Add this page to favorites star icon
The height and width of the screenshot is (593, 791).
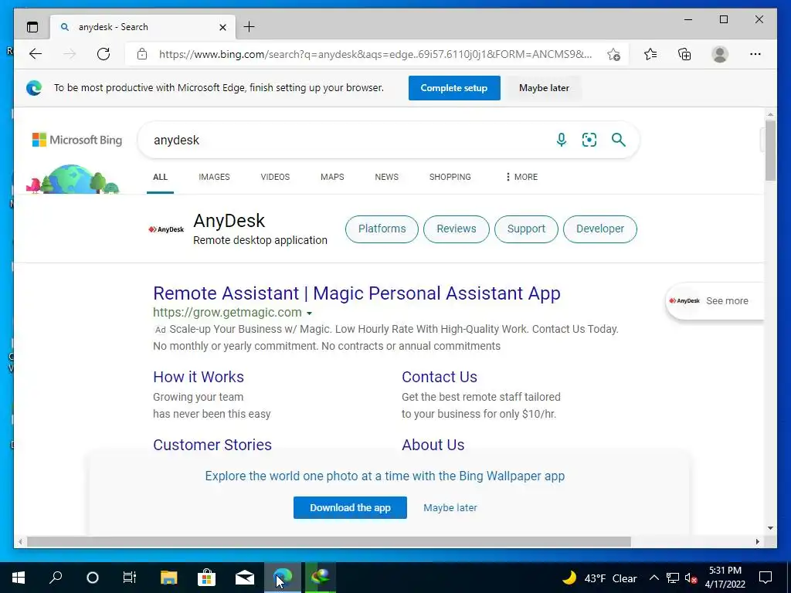click(x=613, y=54)
